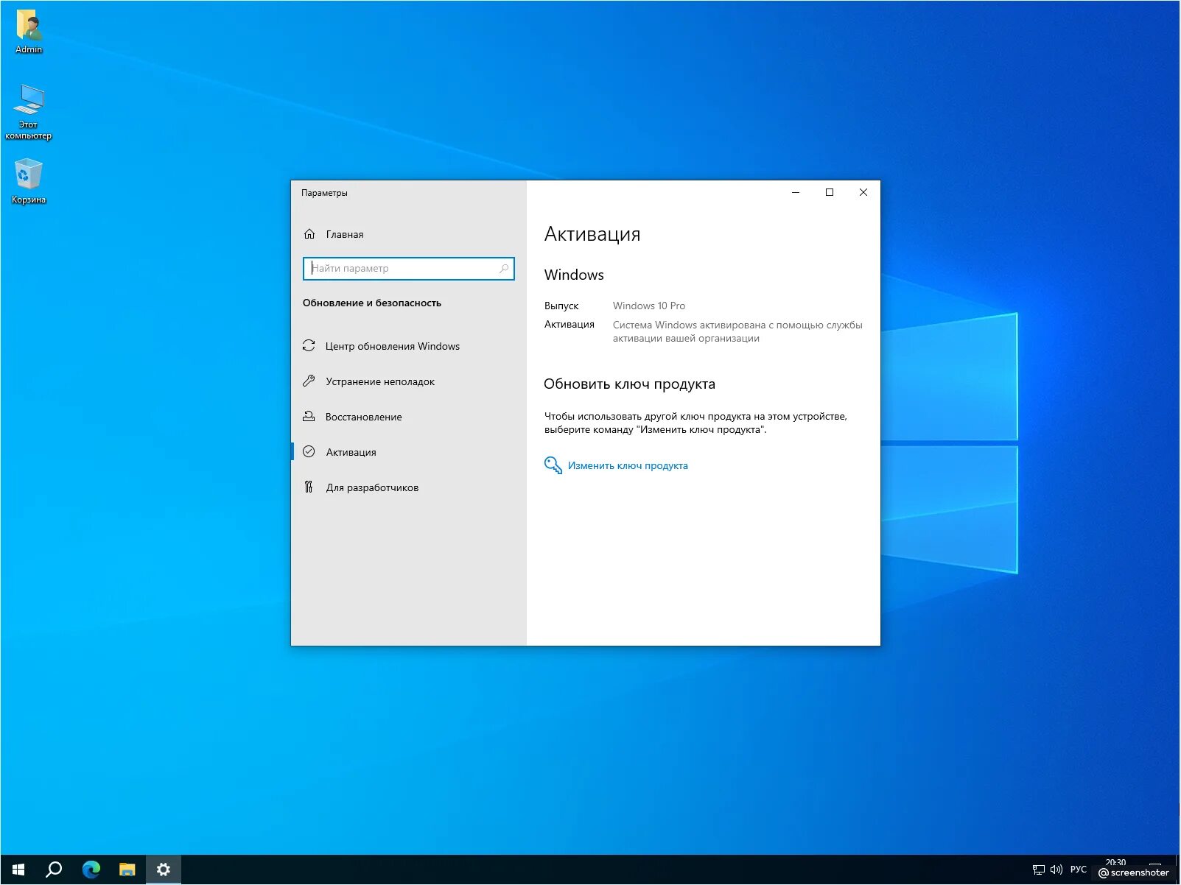Click the Выпуск label

(561, 306)
